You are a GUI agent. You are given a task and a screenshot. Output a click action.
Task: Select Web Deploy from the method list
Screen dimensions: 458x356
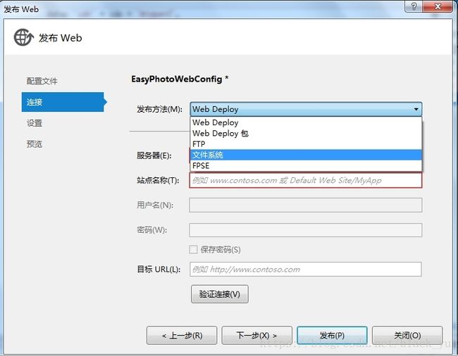pyautogui.click(x=306, y=122)
